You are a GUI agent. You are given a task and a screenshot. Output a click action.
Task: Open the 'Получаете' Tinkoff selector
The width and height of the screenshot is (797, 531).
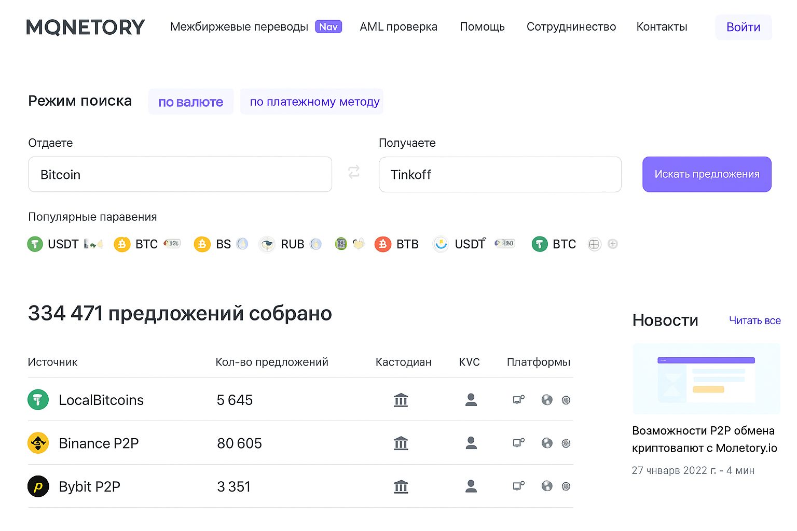click(500, 174)
